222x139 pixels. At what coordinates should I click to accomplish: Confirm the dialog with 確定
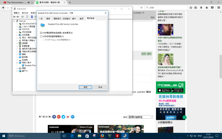coord(85,87)
